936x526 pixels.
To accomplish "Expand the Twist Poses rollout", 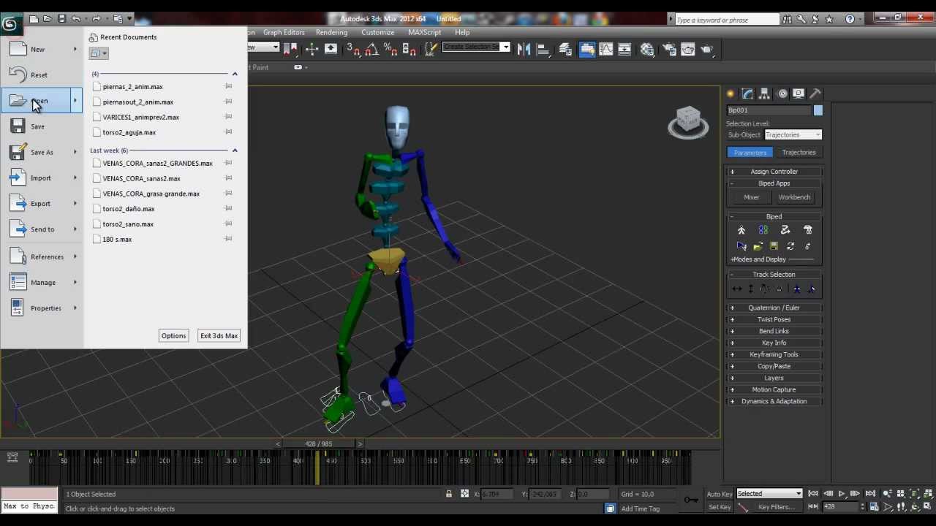I will tap(774, 319).
